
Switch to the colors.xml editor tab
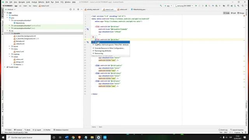123,9
